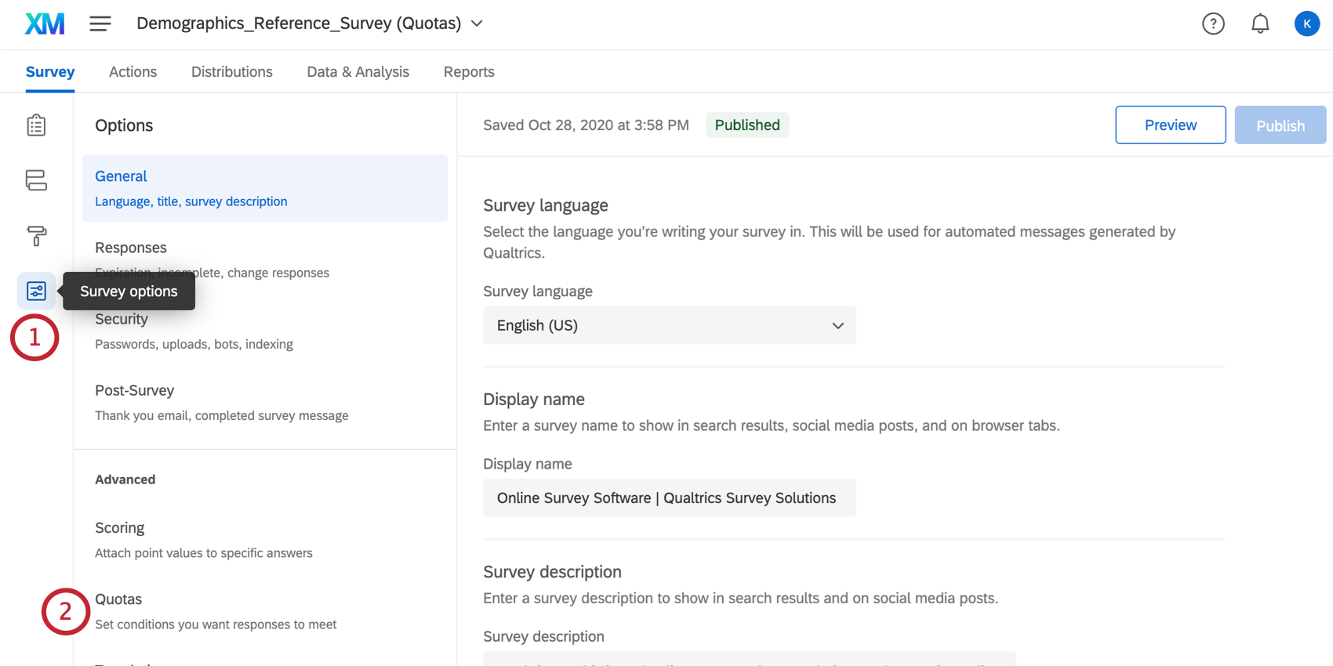
Task: Select the General options section
Action: pyautogui.click(x=265, y=188)
